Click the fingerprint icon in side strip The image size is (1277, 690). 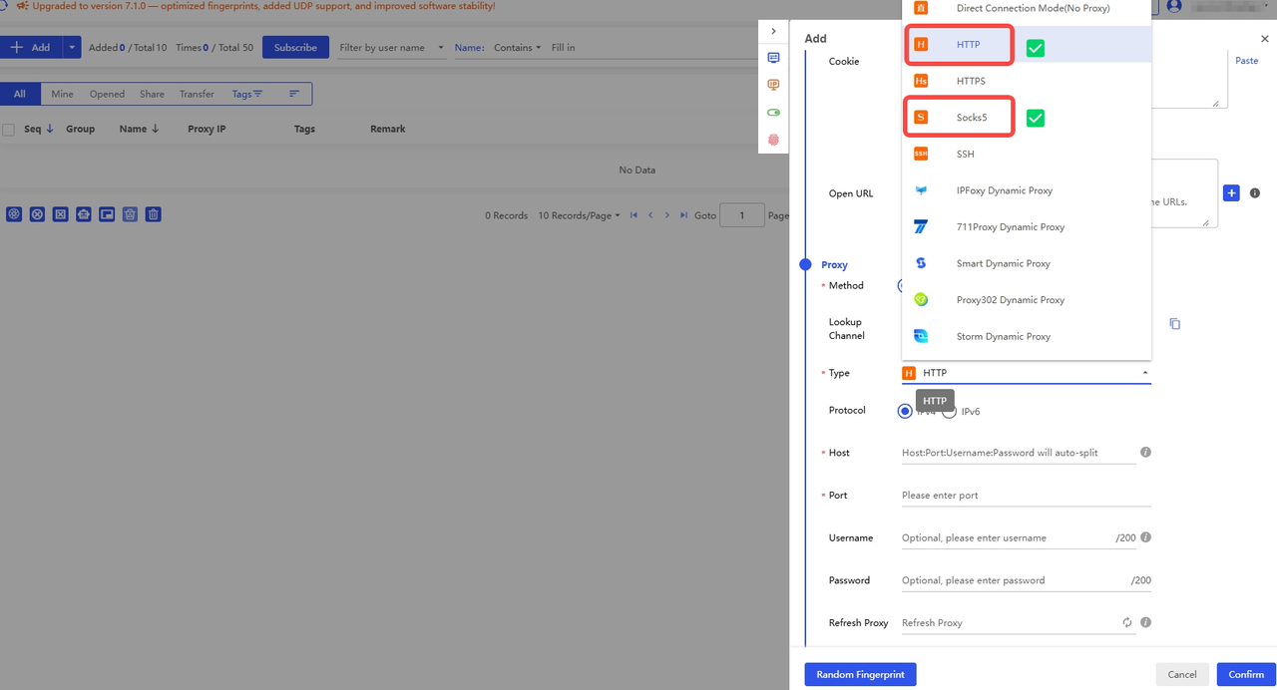[x=773, y=140]
